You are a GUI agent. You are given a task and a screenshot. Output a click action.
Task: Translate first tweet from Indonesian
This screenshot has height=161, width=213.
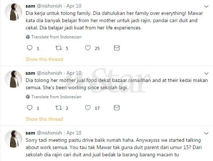(x=54, y=37)
